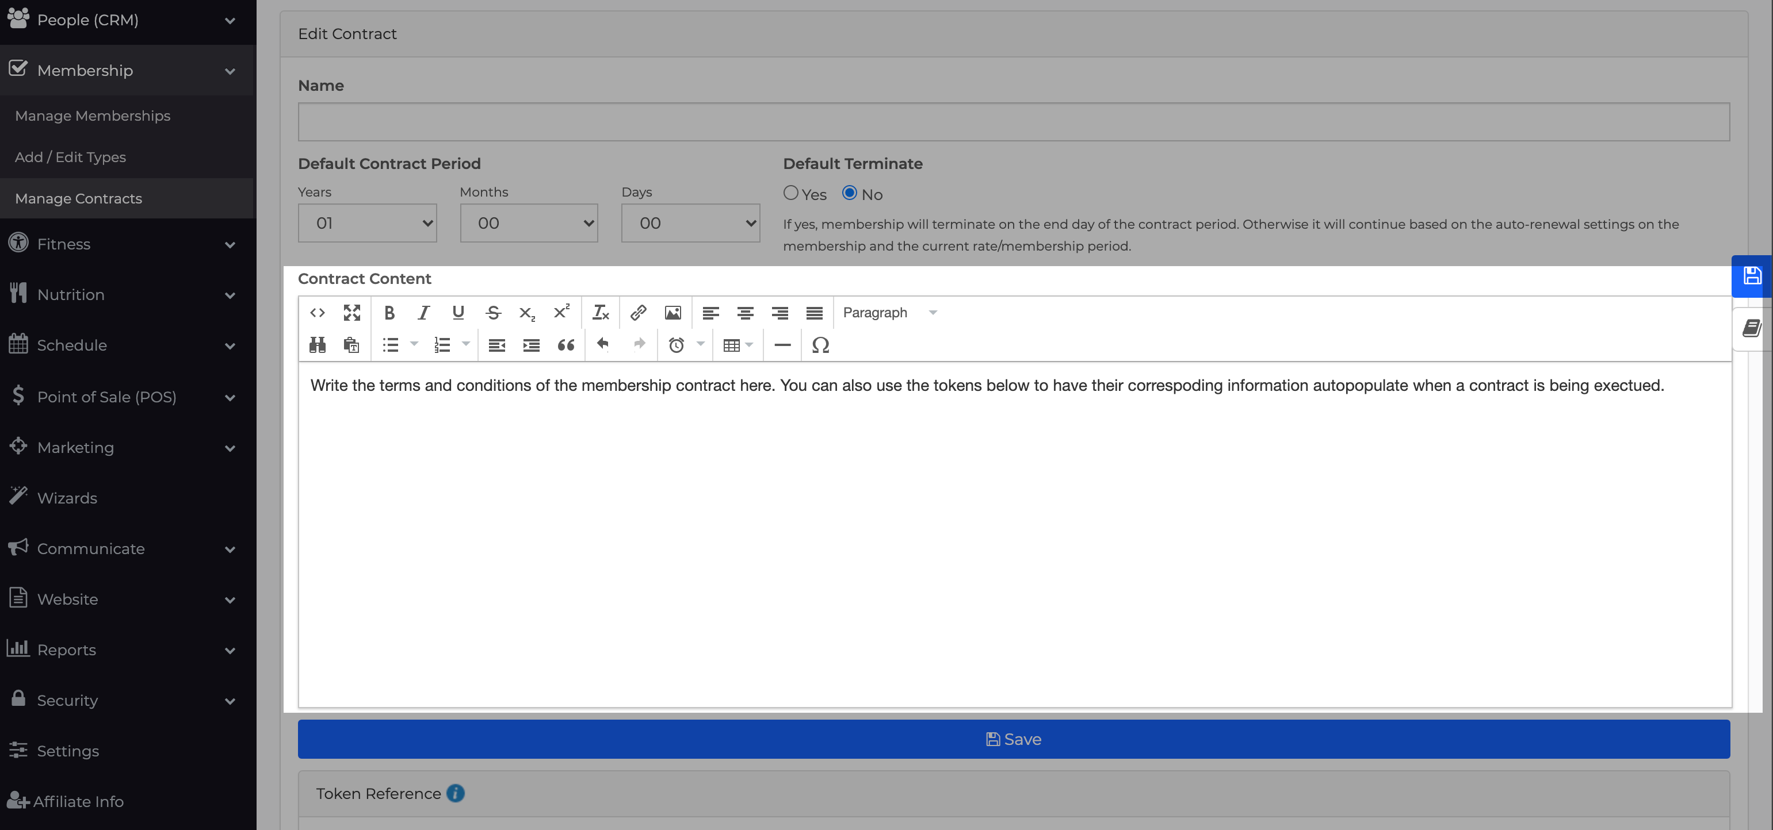Screen dimensions: 1773x830
Task: Expand Security sidebar section
Action: (128, 700)
